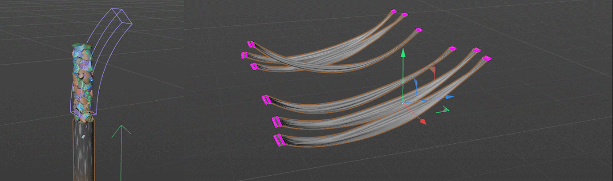Click the small blue plane handle of gizmo
This screenshot has height=181, width=613.
tap(415, 83)
